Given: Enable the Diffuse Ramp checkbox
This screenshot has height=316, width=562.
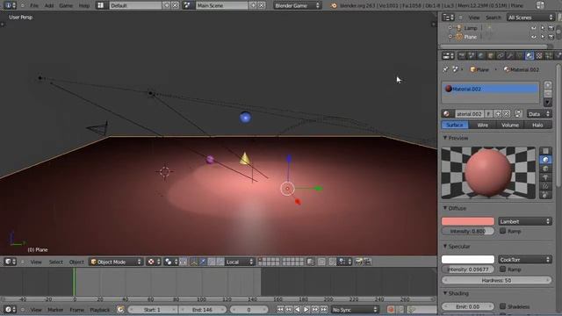Looking at the screenshot, I should pos(502,231).
